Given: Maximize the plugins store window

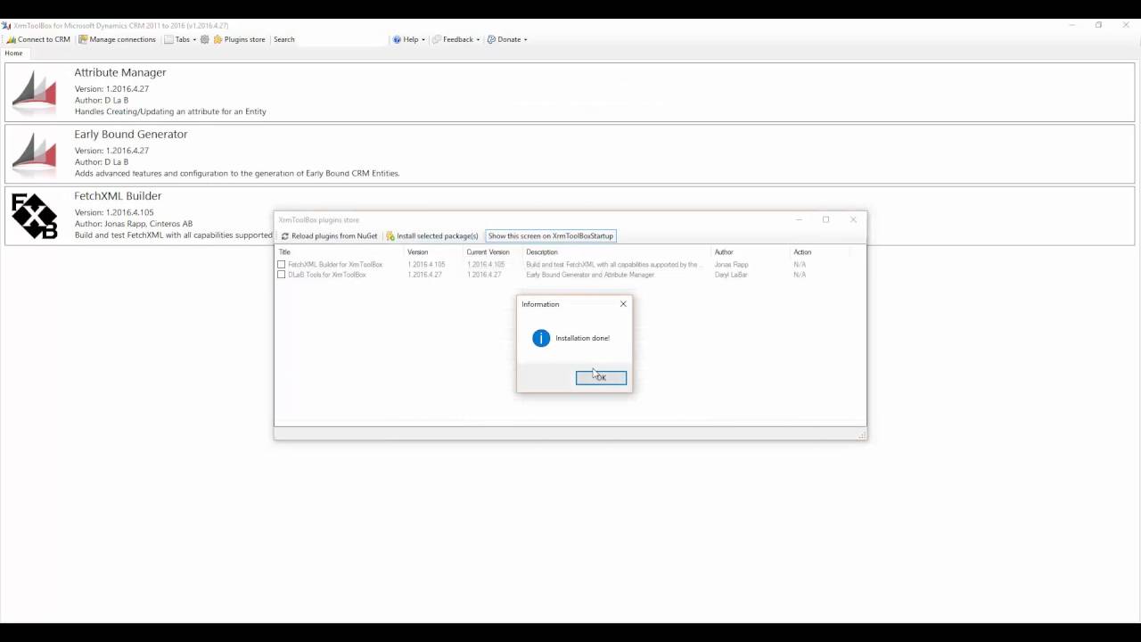Looking at the screenshot, I should (826, 219).
